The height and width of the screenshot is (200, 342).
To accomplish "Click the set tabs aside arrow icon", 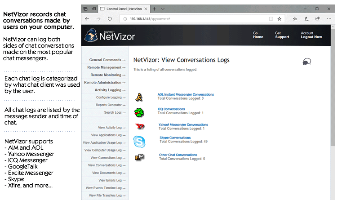I will pyautogui.click(x=94, y=9).
